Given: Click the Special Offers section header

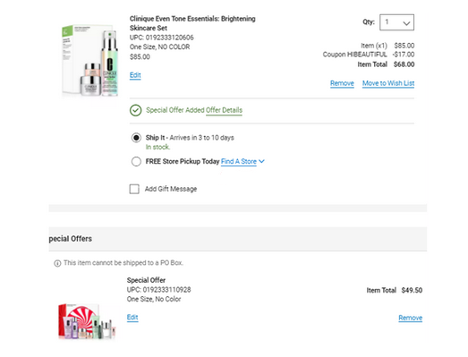Looking at the screenshot, I should [71, 239].
